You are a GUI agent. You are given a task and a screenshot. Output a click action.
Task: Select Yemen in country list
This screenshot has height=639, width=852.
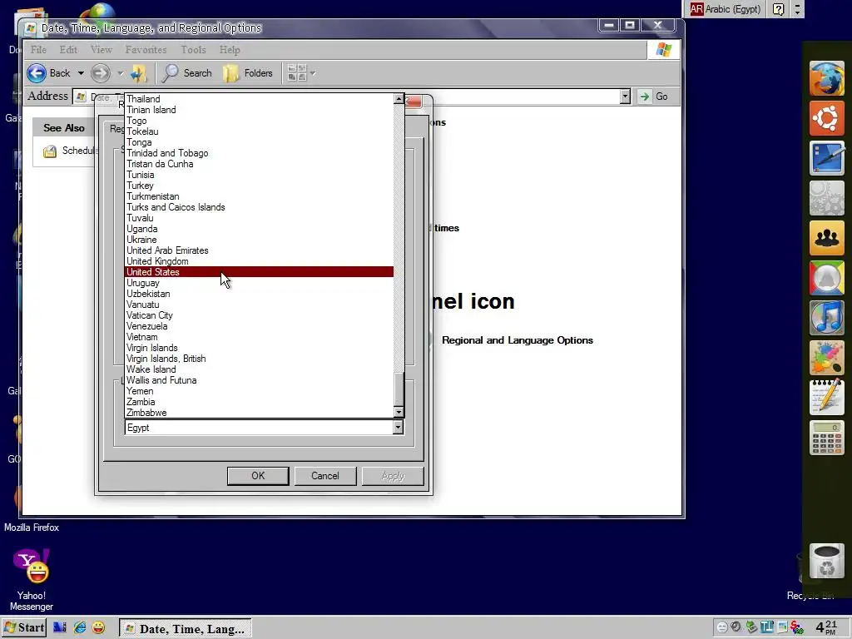point(259,391)
